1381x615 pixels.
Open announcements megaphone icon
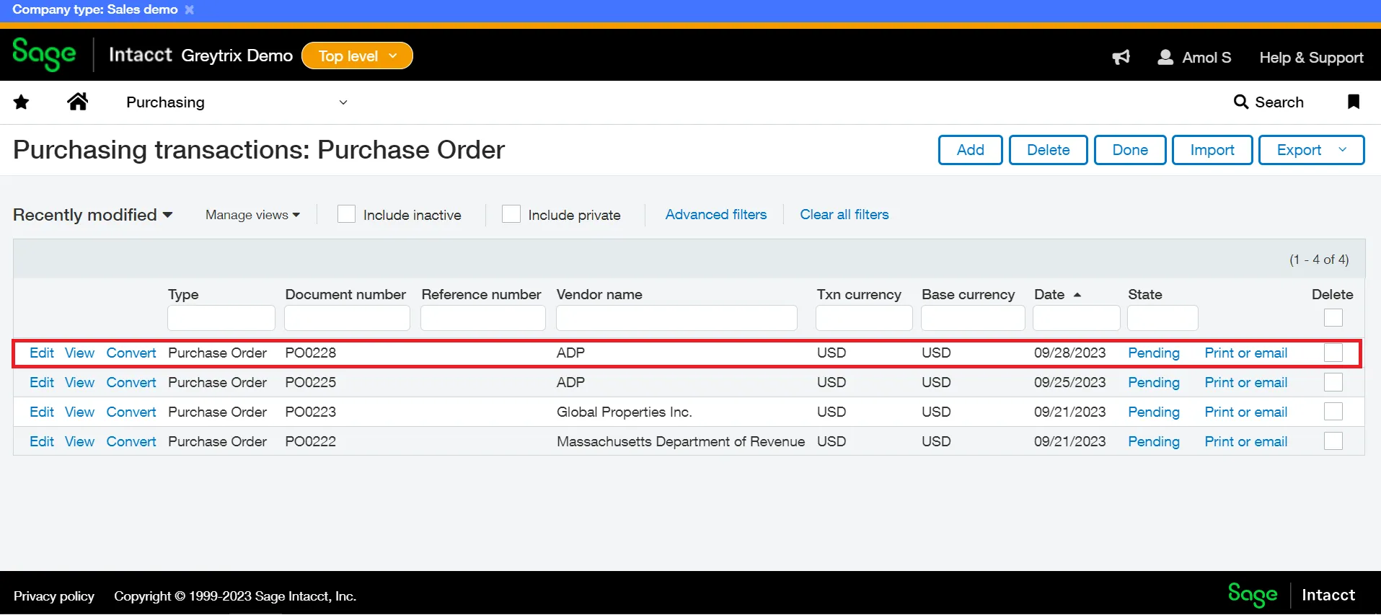point(1121,57)
